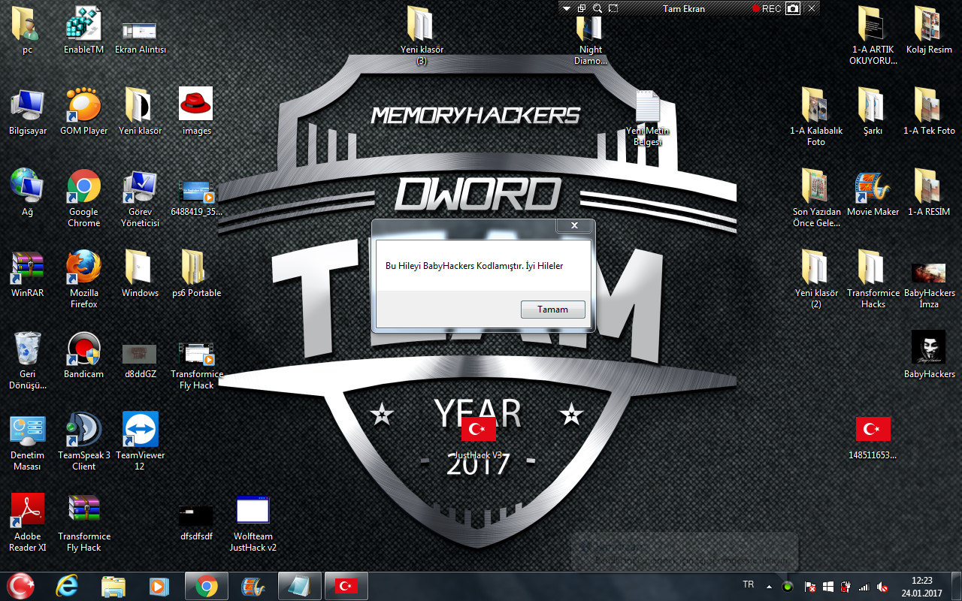Take a screenshot with Bandicam camera icon

coord(792,8)
